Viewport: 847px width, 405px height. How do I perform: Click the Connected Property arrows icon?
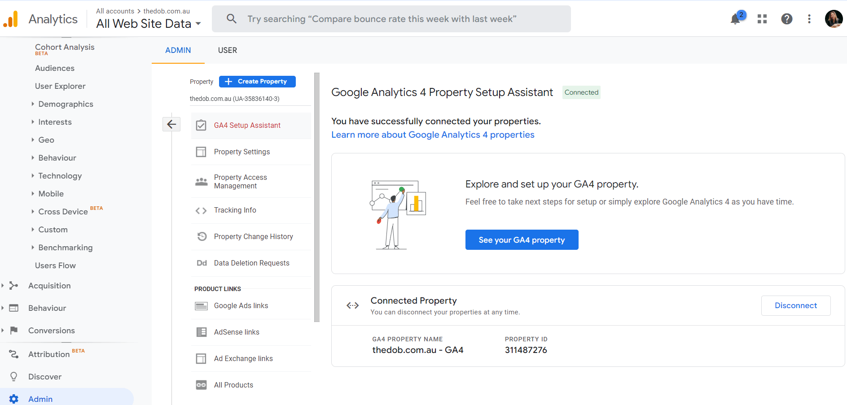click(x=353, y=305)
